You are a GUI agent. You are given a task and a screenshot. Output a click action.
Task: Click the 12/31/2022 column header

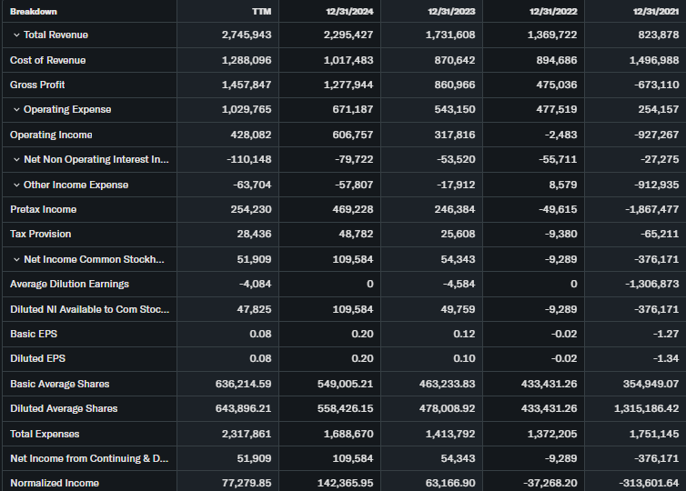[554, 11]
